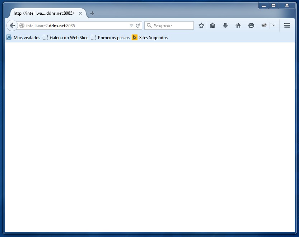Viewport: 299px width, 237px height.
Task: Open Galeria do Web Slice bookmark
Action: click(66, 38)
